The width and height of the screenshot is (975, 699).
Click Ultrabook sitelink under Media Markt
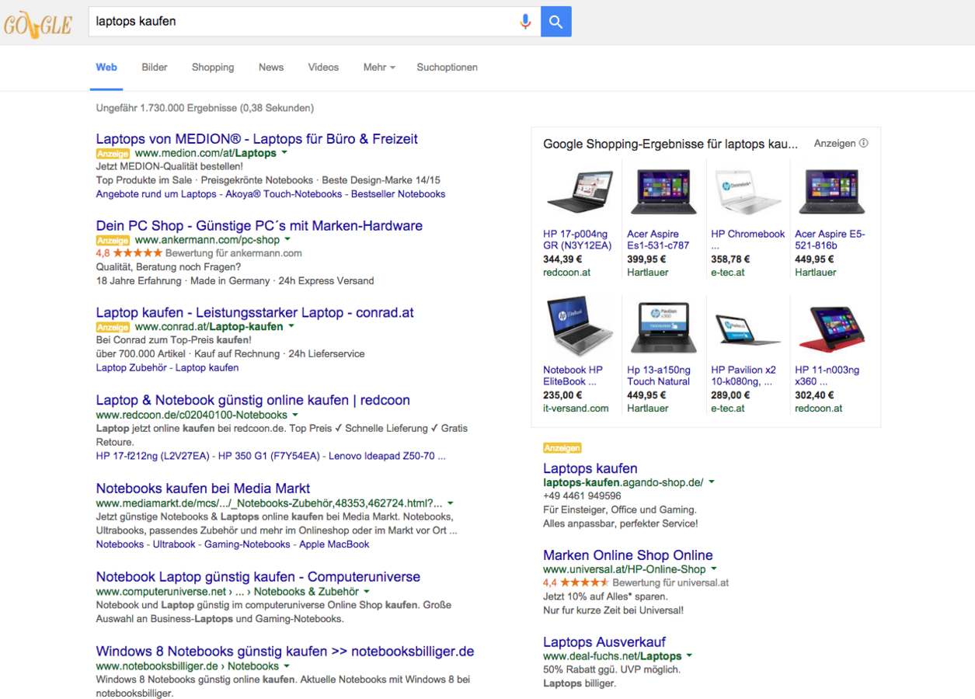click(174, 544)
